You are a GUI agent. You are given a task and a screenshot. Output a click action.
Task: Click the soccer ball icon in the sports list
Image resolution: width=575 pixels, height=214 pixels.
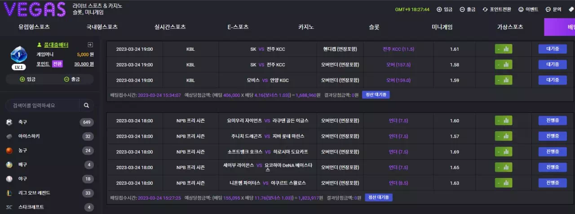pyautogui.click(x=9, y=122)
